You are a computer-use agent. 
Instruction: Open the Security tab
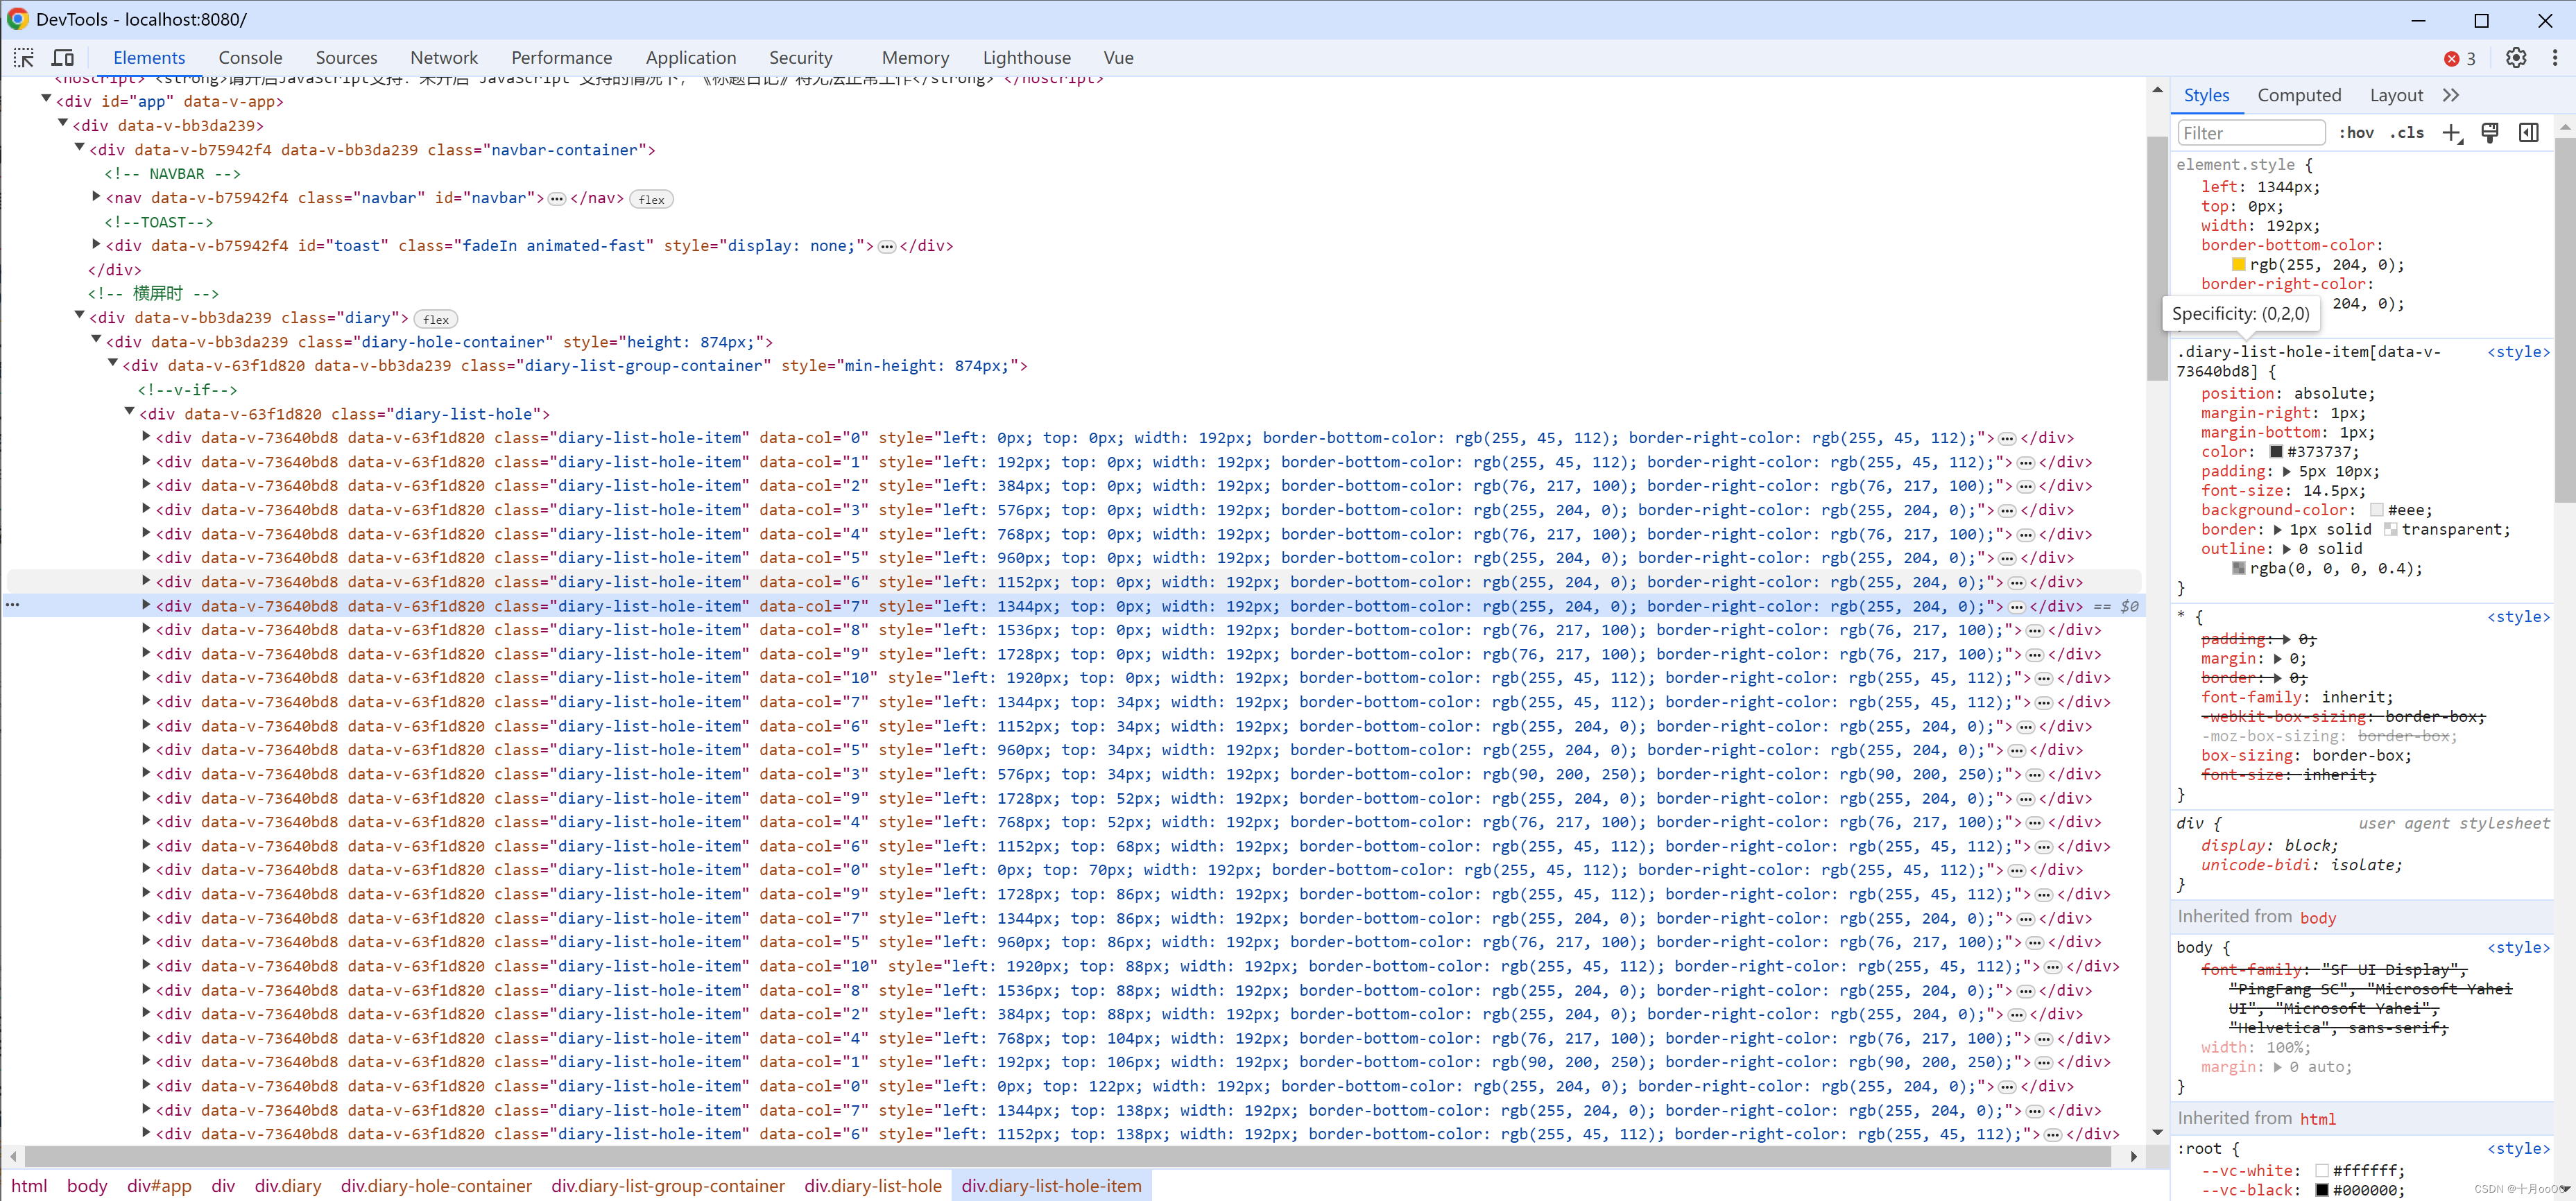tap(800, 58)
